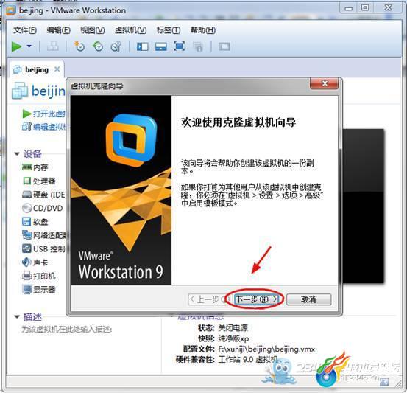The image size is (407, 393).
Task: Click 下一步(N) button in wizard
Action: (256, 299)
